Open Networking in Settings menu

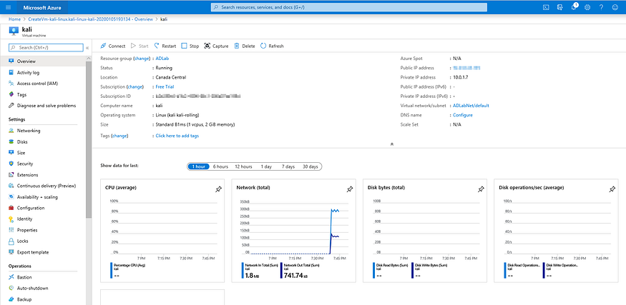click(29, 131)
